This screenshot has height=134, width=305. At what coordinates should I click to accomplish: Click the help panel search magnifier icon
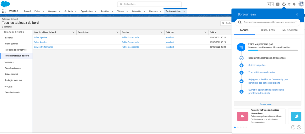[240, 22]
